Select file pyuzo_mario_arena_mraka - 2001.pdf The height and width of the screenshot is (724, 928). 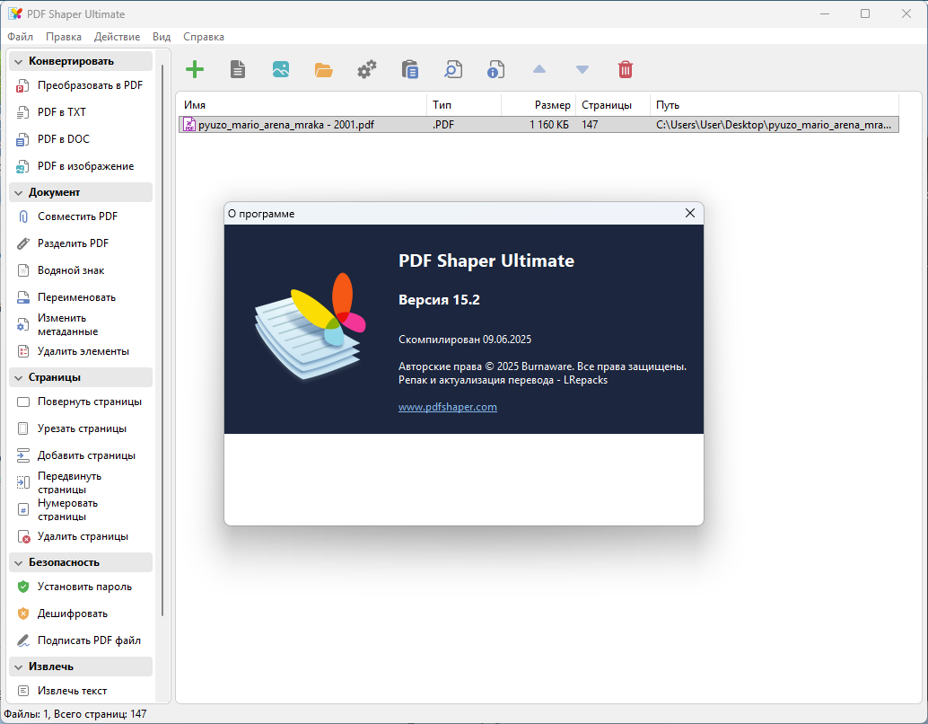(x=538, y=125)
